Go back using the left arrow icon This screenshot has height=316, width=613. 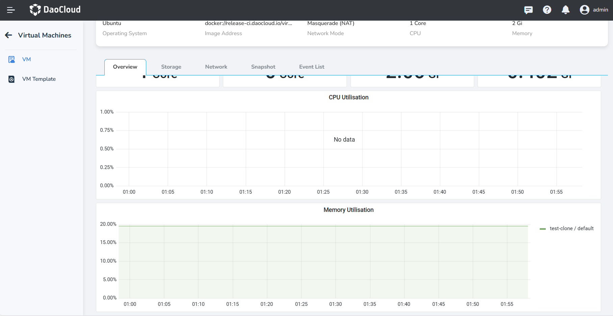9,35
